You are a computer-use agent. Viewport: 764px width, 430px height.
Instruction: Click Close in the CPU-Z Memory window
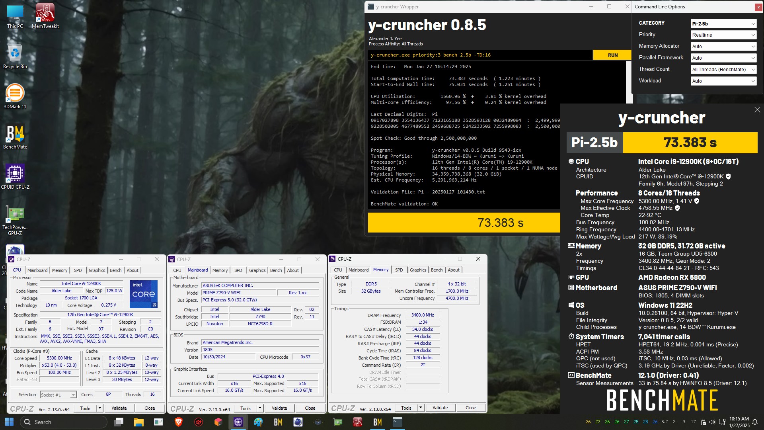471,408
